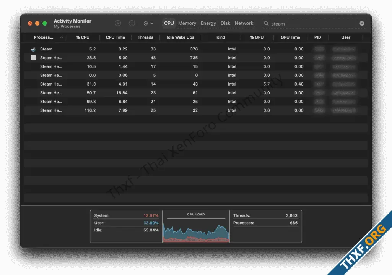Switch to the Memory tab

(x=187, y=23)
